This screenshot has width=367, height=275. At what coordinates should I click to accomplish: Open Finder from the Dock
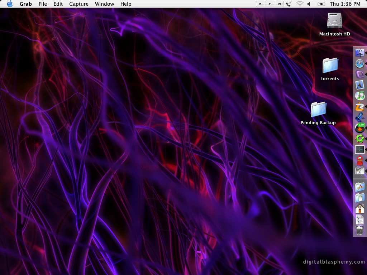coord(359,53)
